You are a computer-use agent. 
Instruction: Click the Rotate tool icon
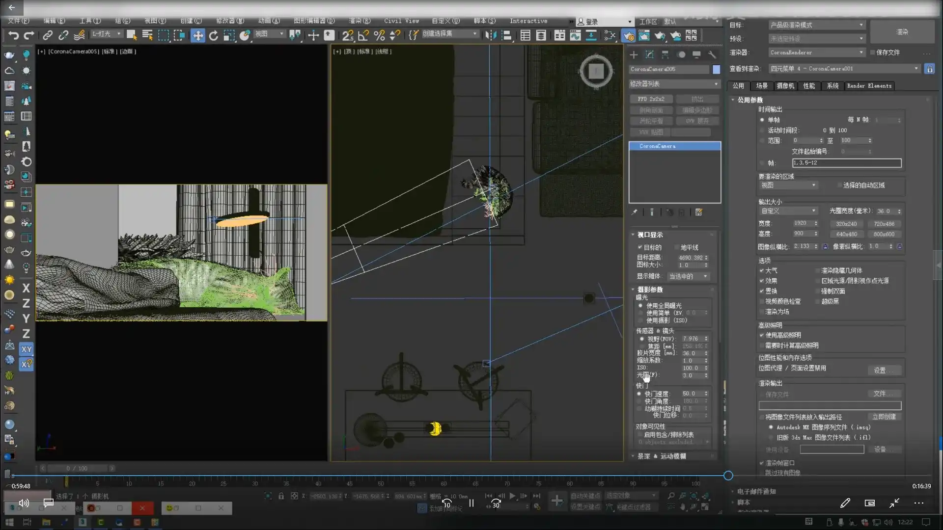coord(213,35)
